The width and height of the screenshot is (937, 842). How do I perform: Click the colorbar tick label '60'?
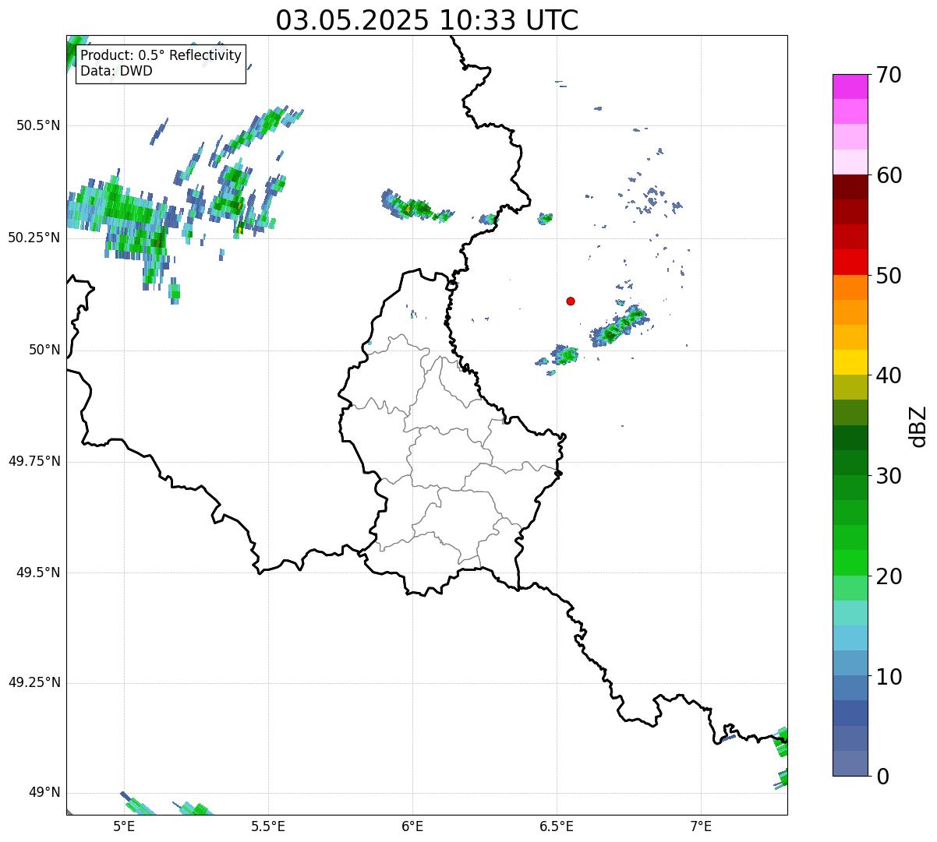[889, 175]
